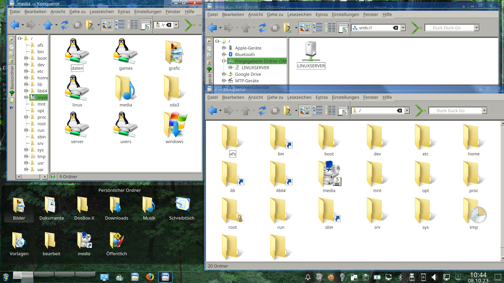This screenshot has height=283, width=504.
Task: Select the media entry in the media window tree
Action: 39,97
